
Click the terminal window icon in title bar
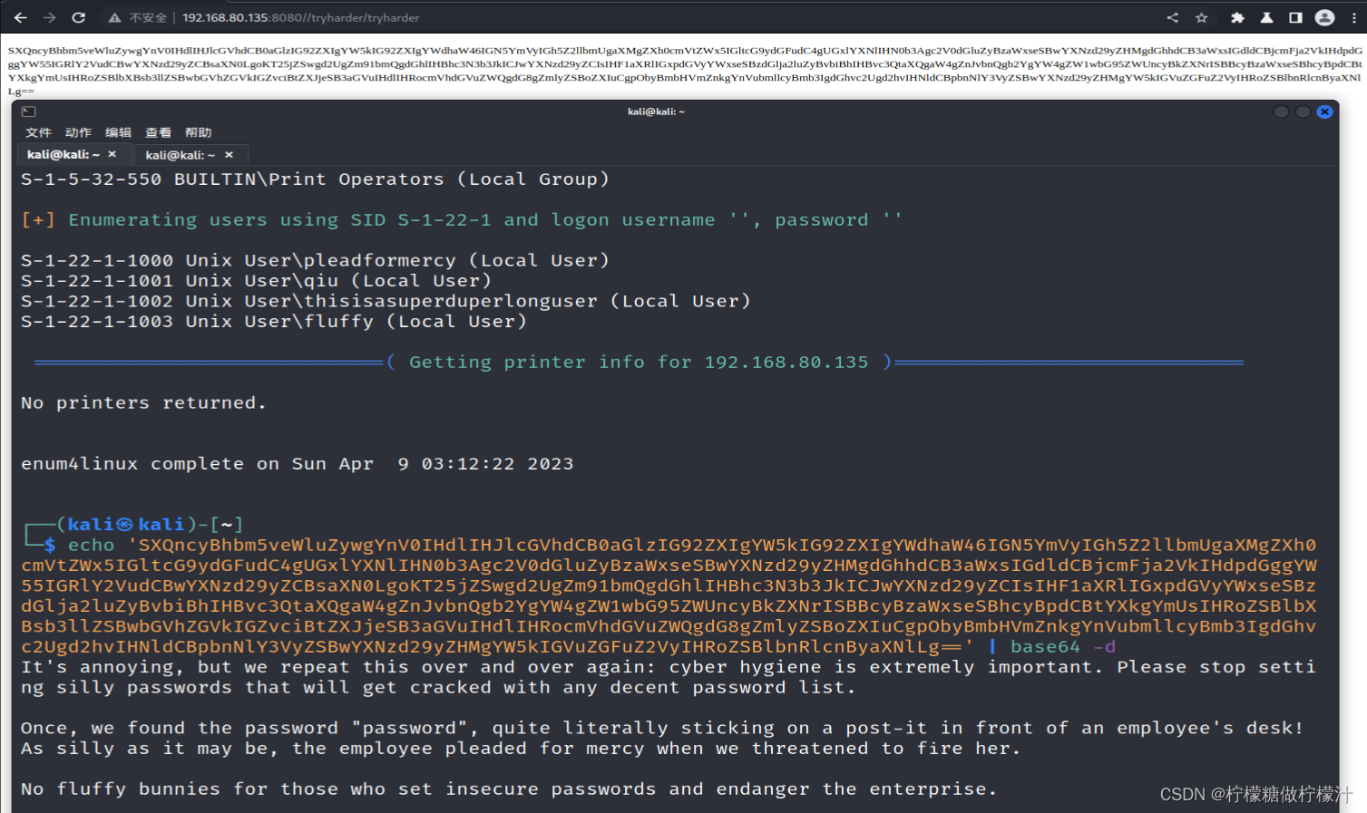28,111
